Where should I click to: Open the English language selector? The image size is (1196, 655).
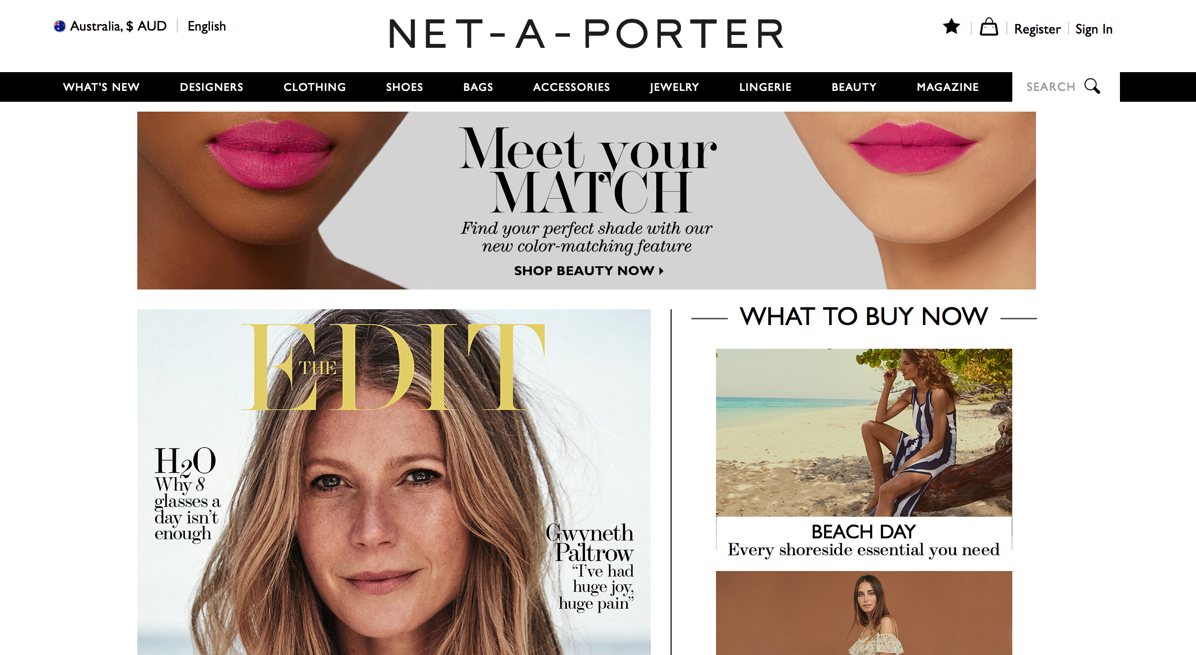[x=206, y=26]
